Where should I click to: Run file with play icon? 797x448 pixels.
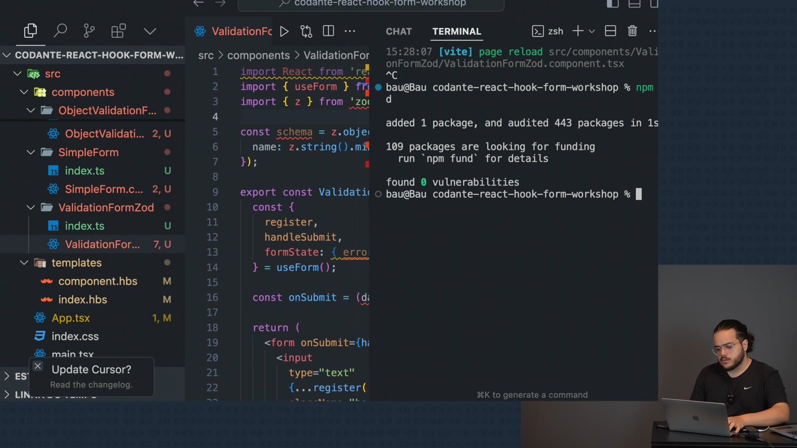pyautogui.click(x=284, y=32)
